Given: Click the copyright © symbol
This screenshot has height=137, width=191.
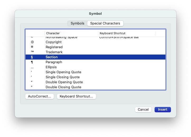Looking at the screenshot, I should [32, 42].
